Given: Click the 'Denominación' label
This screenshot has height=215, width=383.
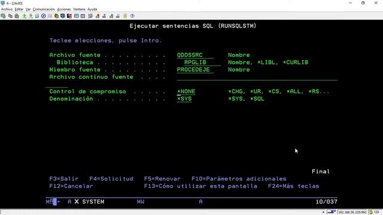Looking at the screenshot, I should click(x=71, y=99).
